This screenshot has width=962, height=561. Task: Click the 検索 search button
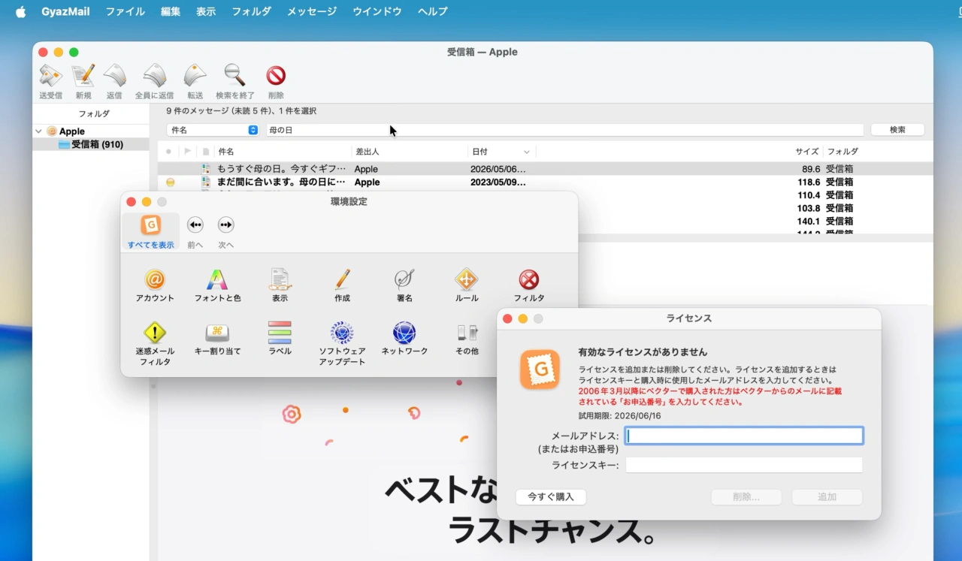coord(897,130)
